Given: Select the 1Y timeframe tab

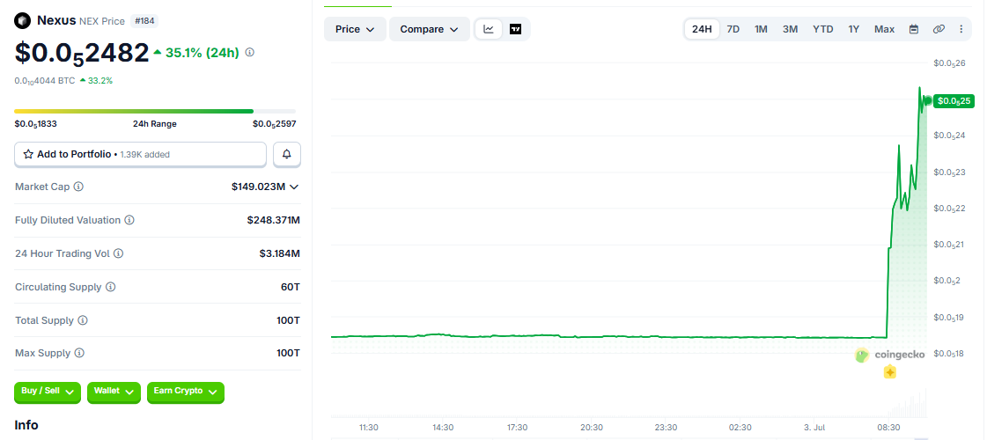Looking at the screenshot, I should click(x=853, y=29).
